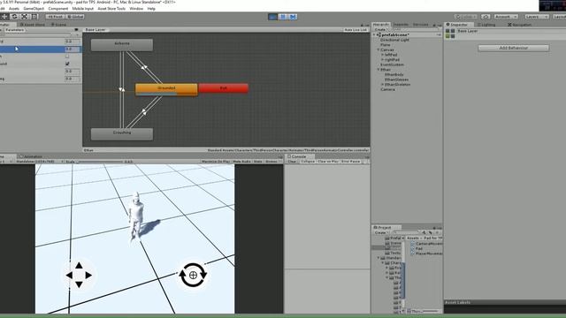Switch to the Navigation tab
Screen dimensions: 566x318
pos(519,25)
